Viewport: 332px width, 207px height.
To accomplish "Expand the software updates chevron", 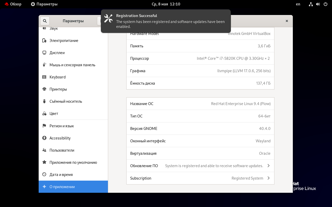I will tap(268, 166).
